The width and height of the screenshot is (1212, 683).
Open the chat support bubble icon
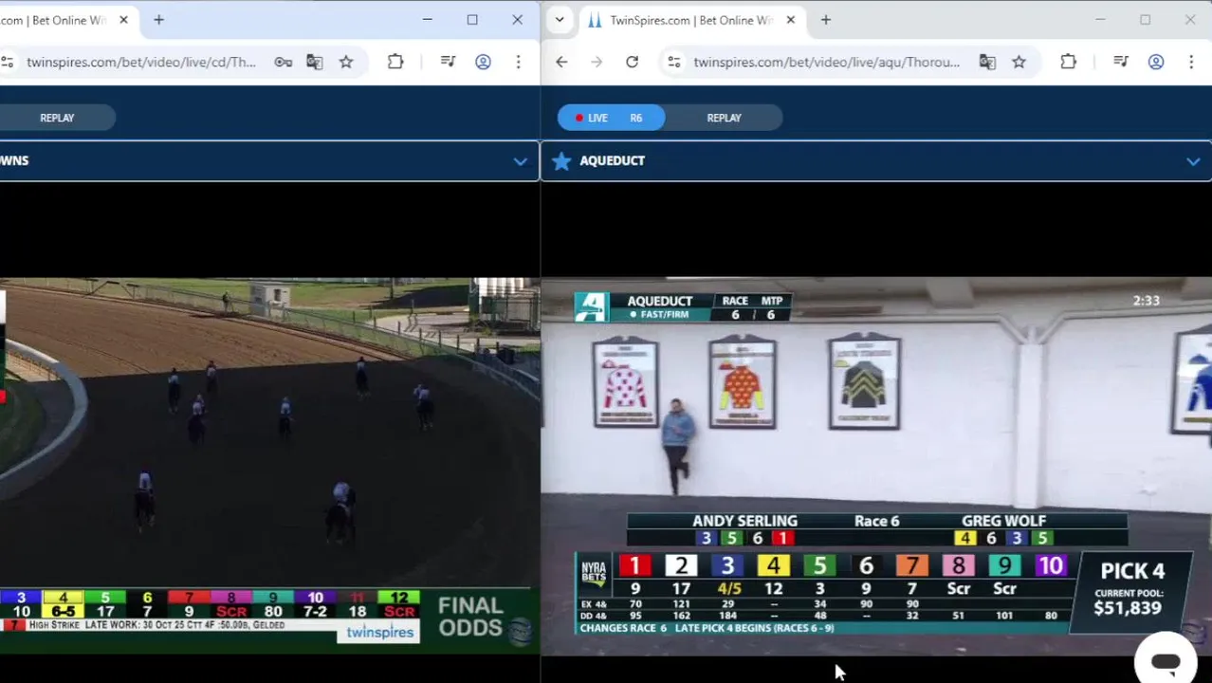(x=1166, y=661)
